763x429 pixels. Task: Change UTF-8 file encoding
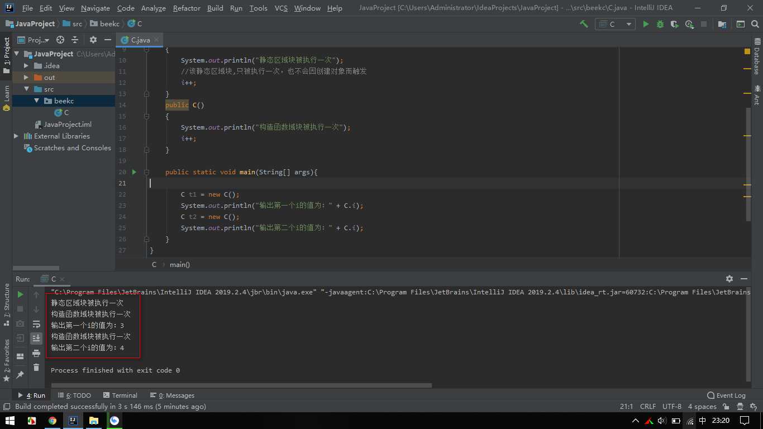(672, 407)
